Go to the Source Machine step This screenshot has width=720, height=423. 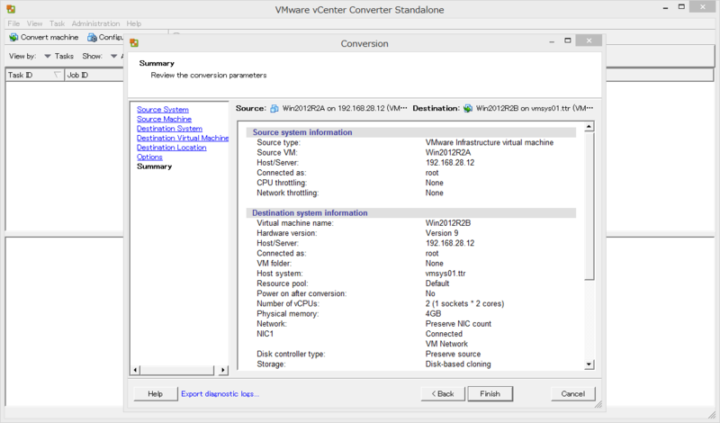point(164,119)
